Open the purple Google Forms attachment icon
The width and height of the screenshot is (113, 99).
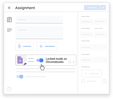(20, 60)
